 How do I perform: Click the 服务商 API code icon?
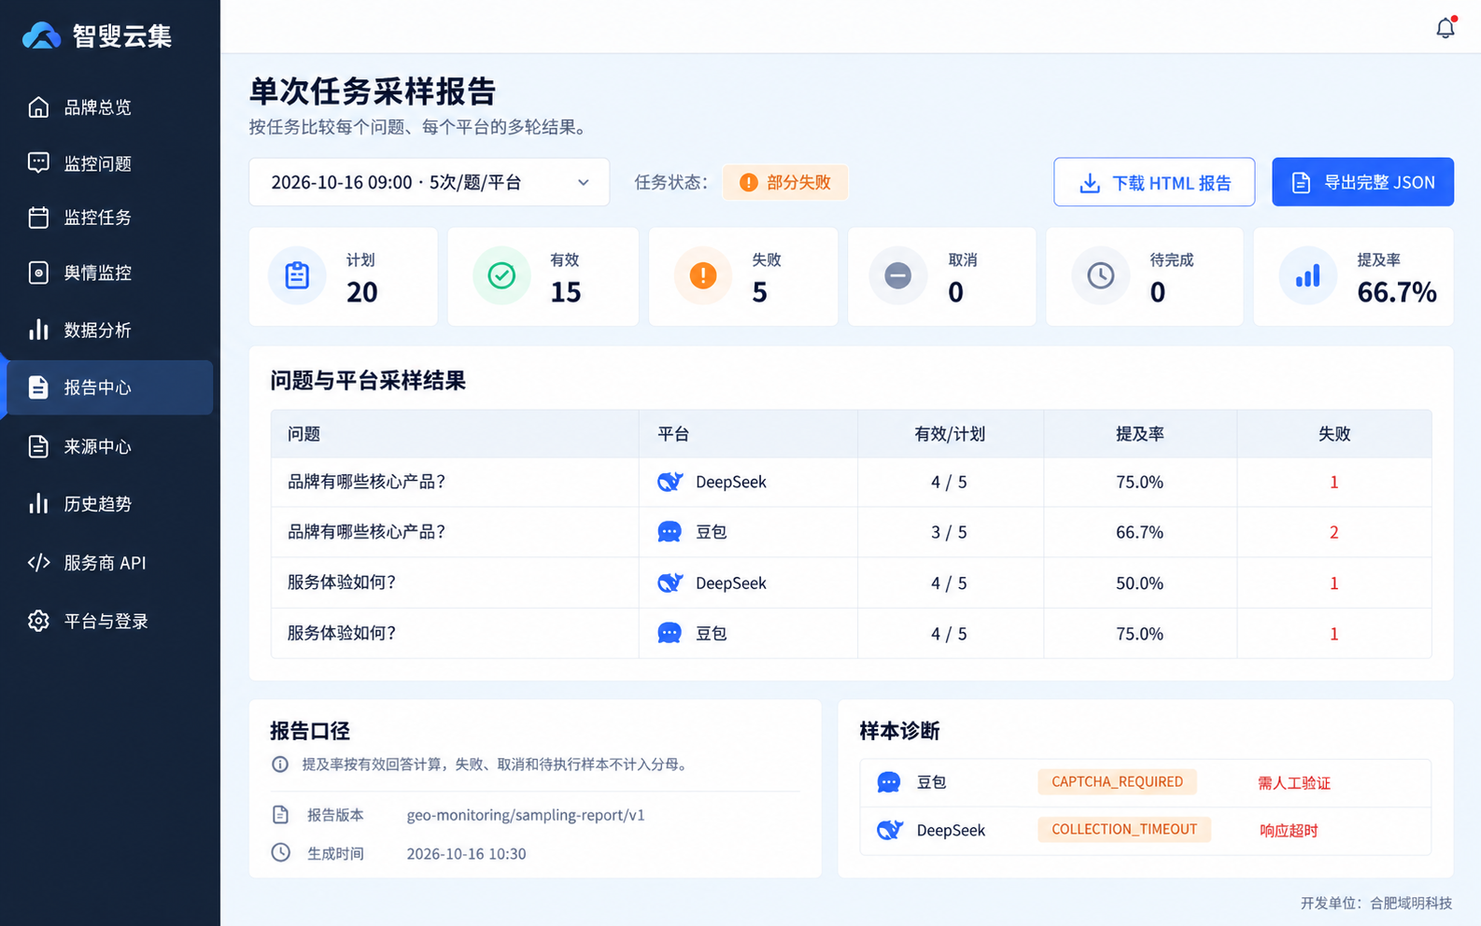[x=38, y=563]
